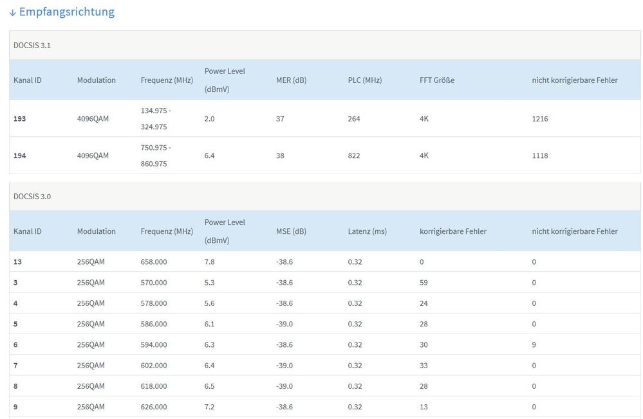This screenshot has width=643, height=419.
Task: Select frequency 658.000 cell
Action: (154, 262)
